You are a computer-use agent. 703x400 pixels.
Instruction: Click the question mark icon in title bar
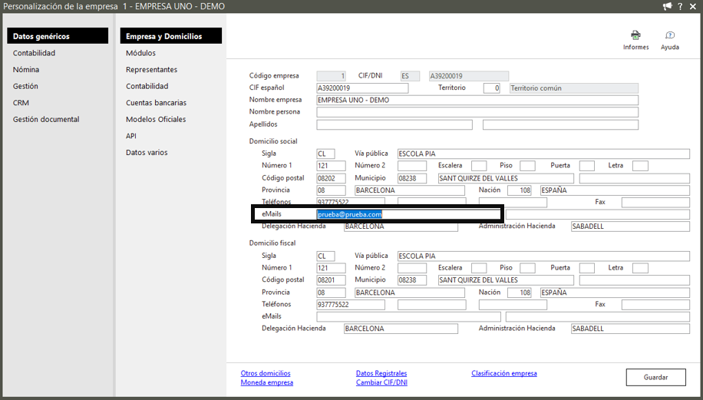[x=680, y=6]
